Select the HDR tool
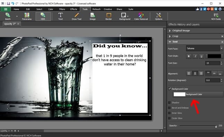Image resolution: width=224 pixels, height=137 pixels. point(43,16)
